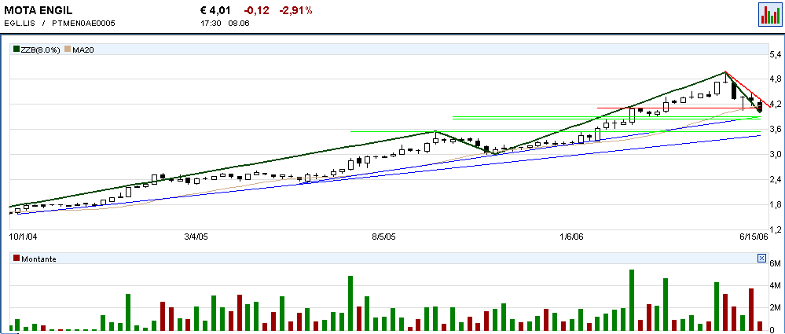
Task: Click the 08.06 date value
Action: [x=238, y=23]
